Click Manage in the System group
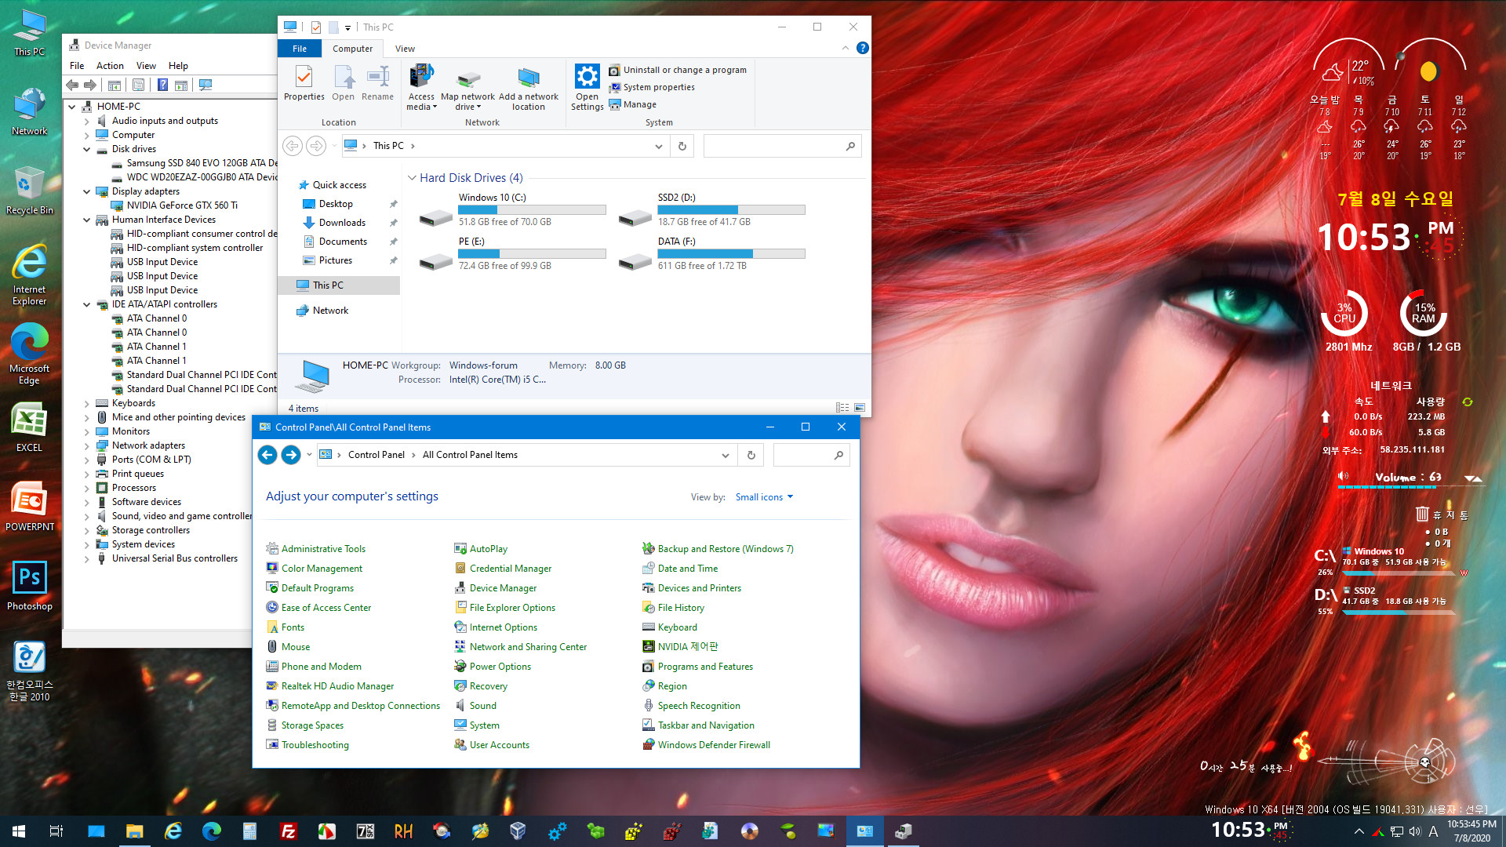 pyautogui.click(x=632, y=104)
